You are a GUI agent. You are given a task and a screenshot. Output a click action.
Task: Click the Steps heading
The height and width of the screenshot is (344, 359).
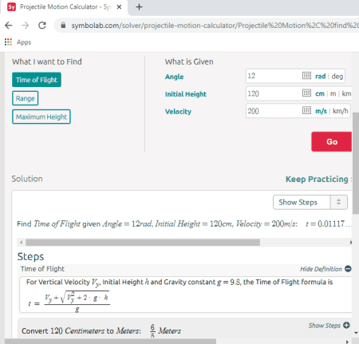click(30, 257)
